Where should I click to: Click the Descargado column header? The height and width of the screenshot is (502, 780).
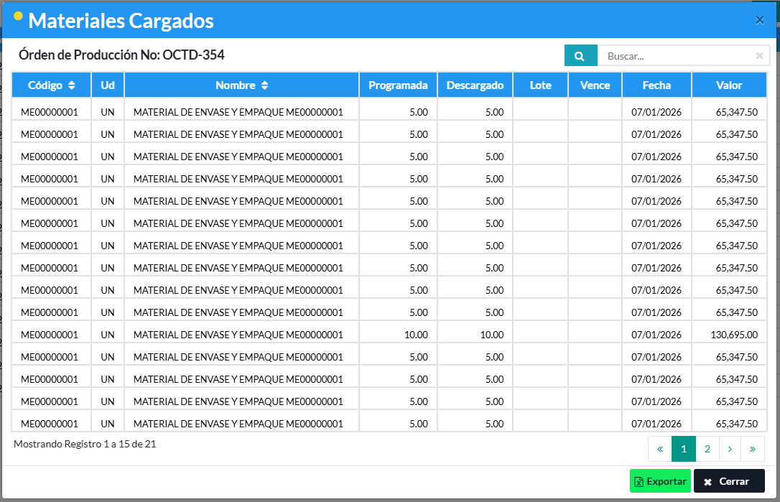tap(475, 85)
